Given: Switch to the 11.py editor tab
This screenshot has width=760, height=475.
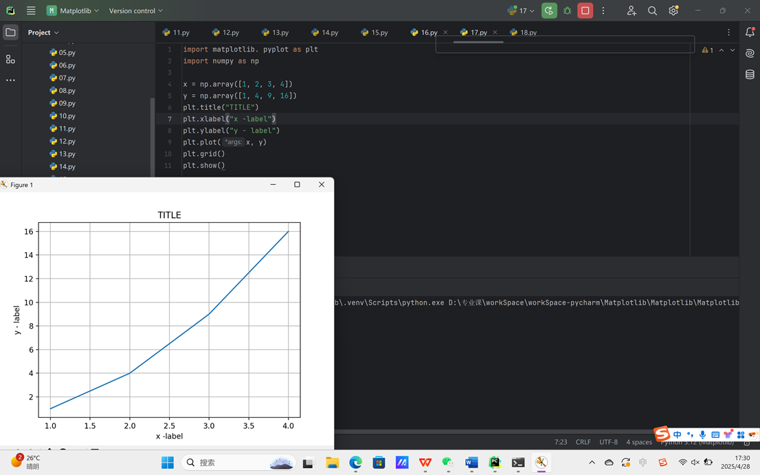Looking at the screenshot, I should tap(176, 32).
